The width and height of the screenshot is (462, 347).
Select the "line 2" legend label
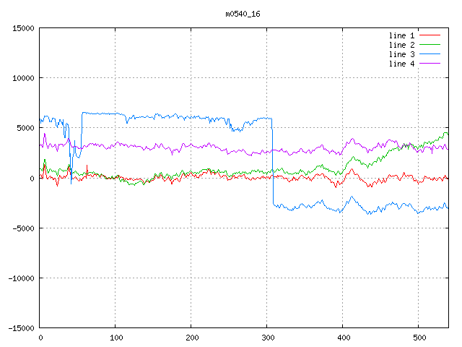pyautogui.click(x=401, y=45)
